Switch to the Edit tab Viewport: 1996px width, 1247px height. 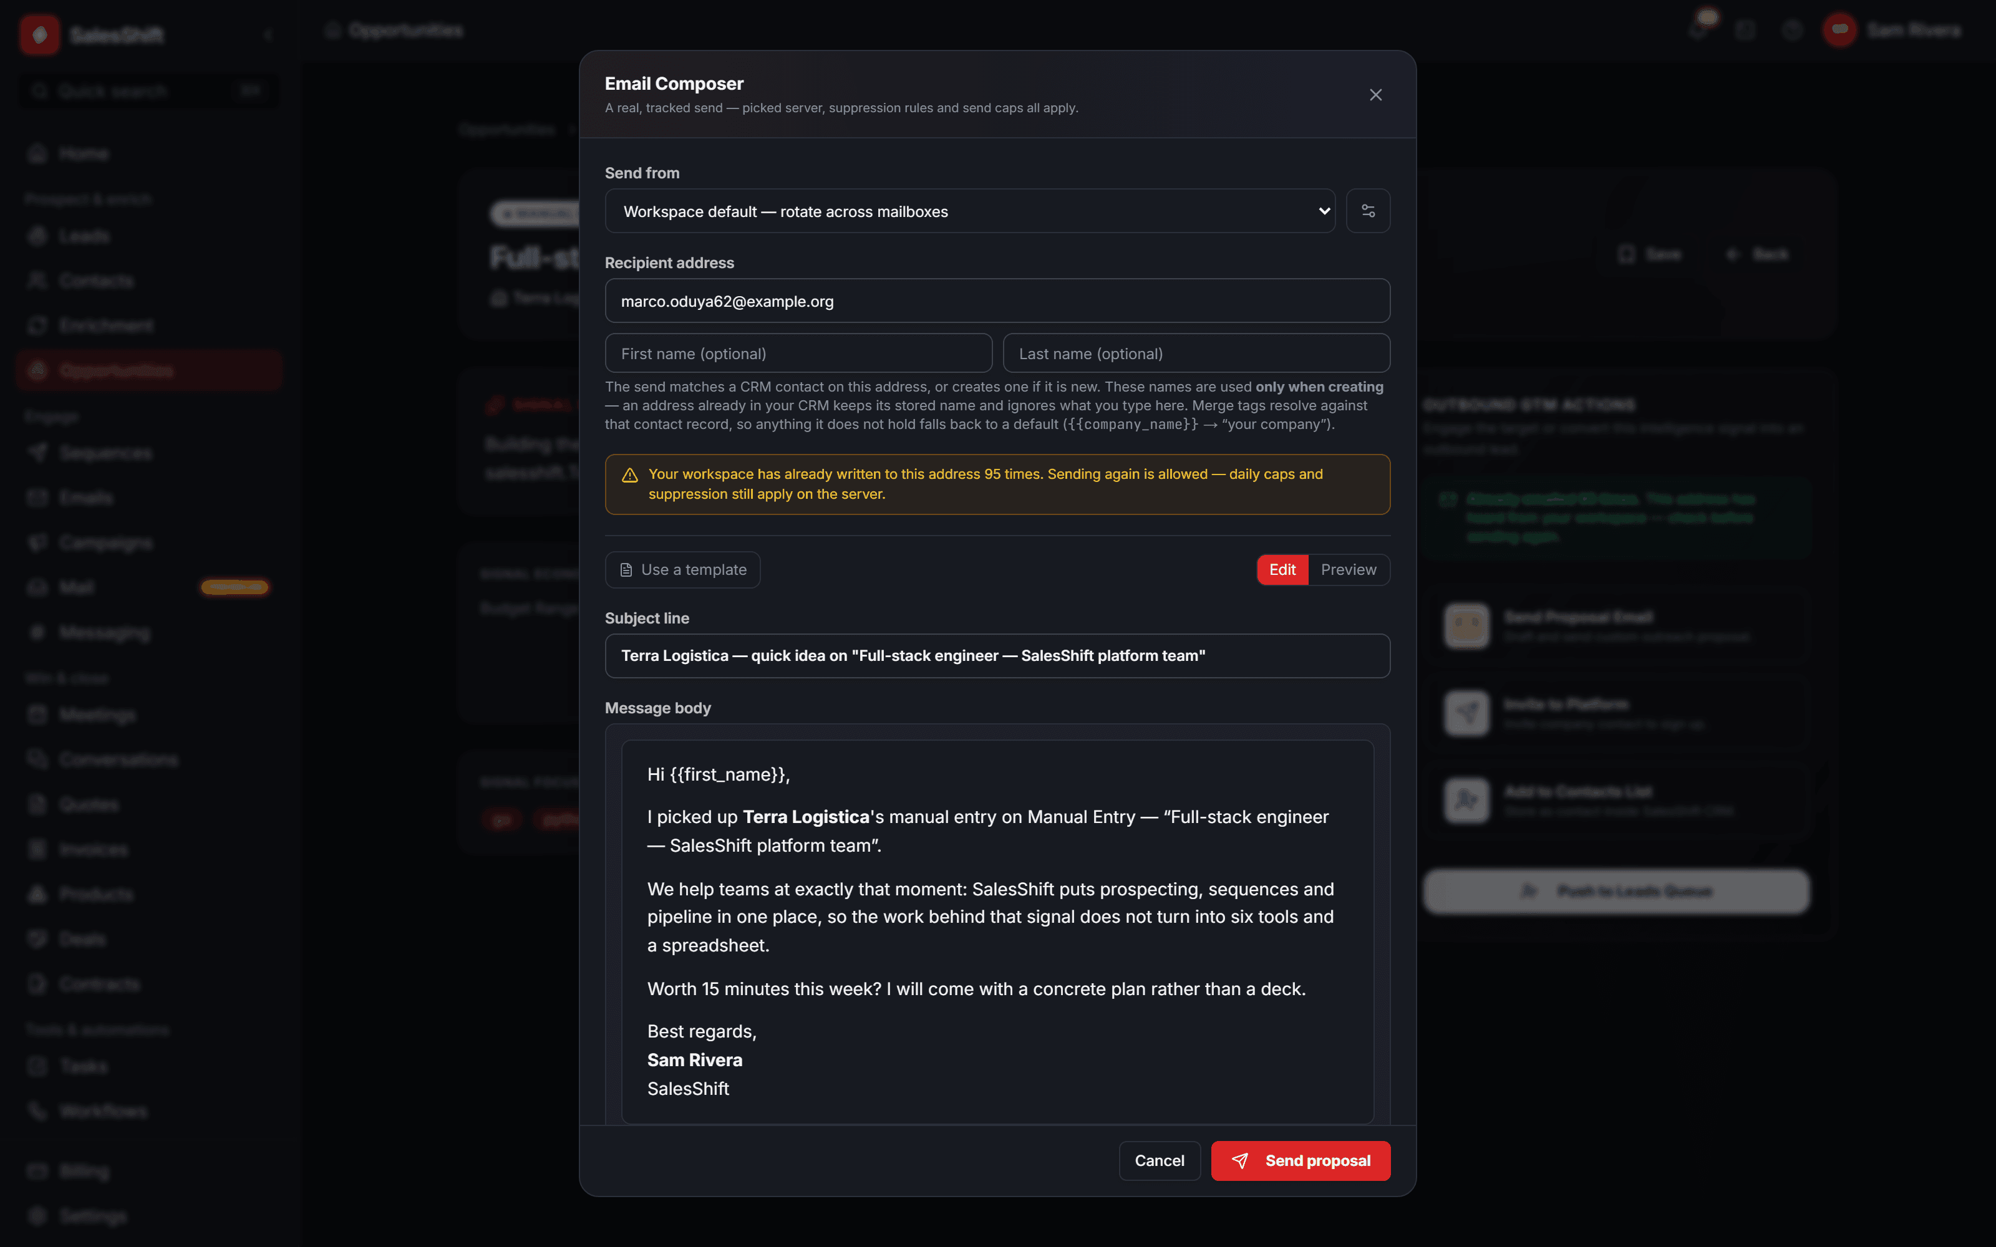point(1282,570)
